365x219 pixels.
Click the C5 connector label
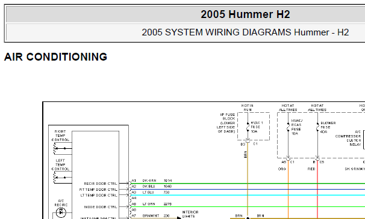pos(322,162)
